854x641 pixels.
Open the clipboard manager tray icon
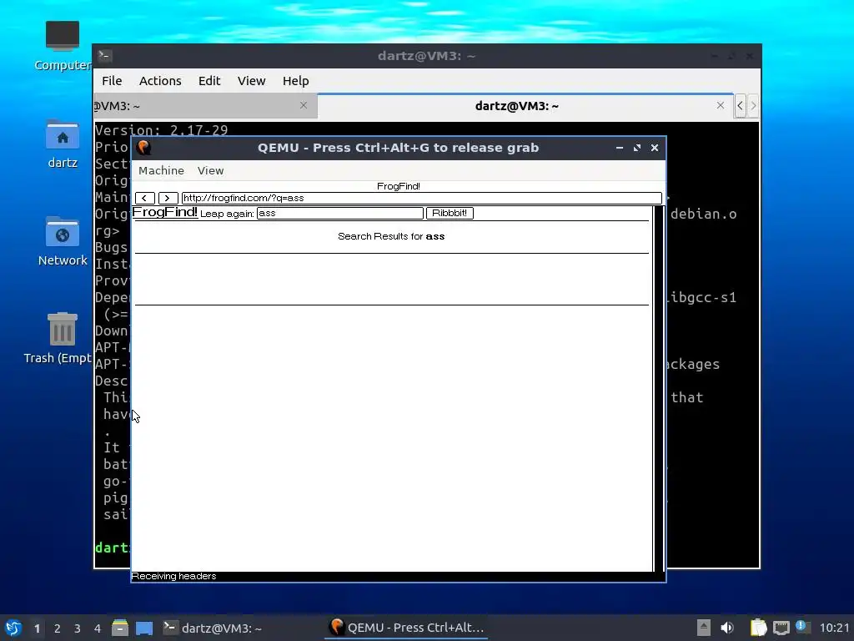coord(758,628)
